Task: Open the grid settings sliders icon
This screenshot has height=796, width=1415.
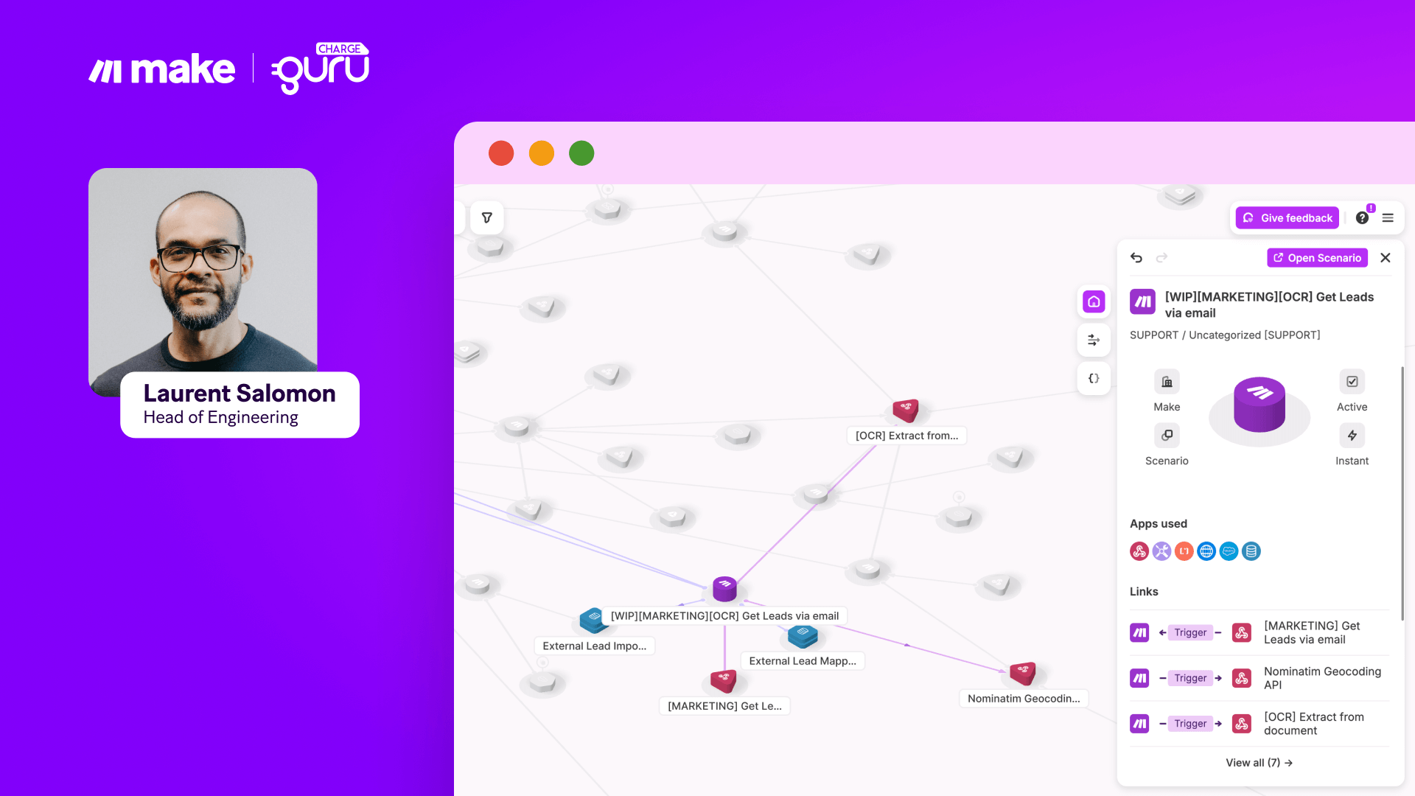Action: click(x=1094, y=340)
